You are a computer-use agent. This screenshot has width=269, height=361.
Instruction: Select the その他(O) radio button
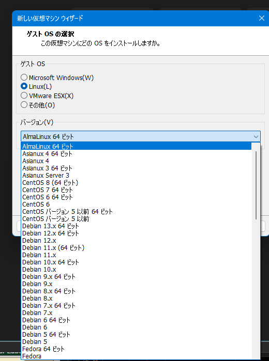tap(24, 105)
